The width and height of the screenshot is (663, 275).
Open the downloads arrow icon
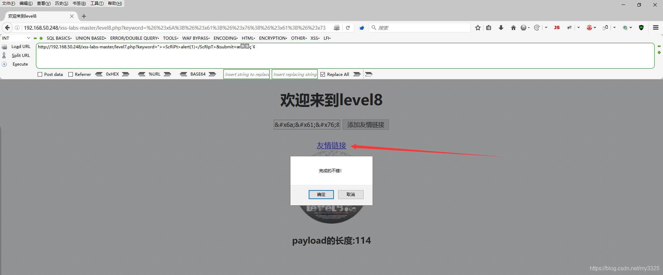click(x=501, y=28)
